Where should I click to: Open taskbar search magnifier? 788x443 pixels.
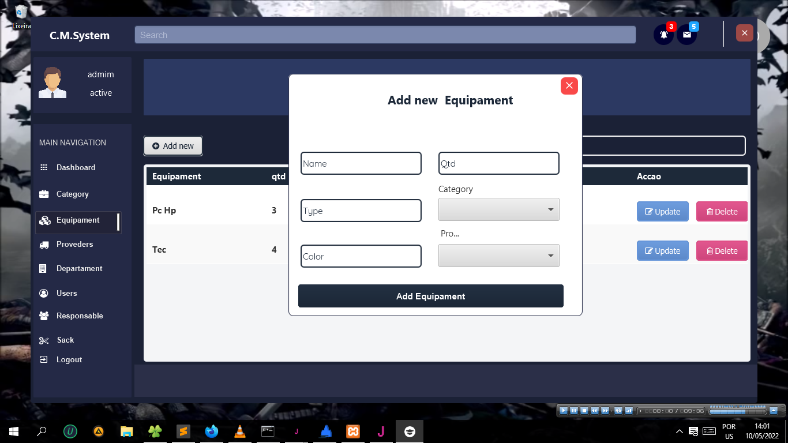click(42, 431)
